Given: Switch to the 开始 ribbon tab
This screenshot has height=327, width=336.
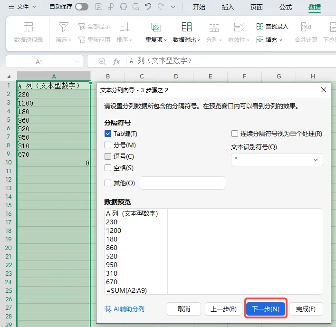Looking at the screenshot, I should point(199,7).
